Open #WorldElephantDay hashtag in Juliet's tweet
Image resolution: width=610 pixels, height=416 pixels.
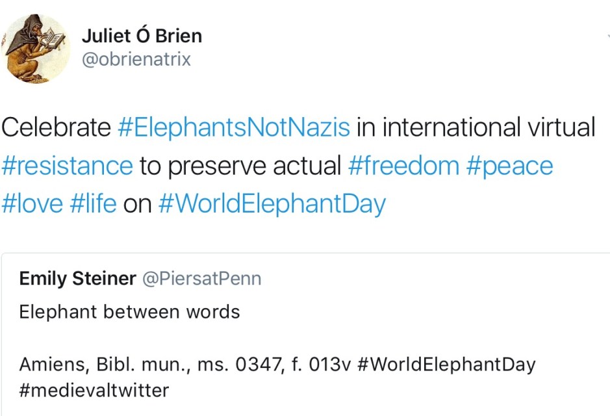(x=272, y=204)
